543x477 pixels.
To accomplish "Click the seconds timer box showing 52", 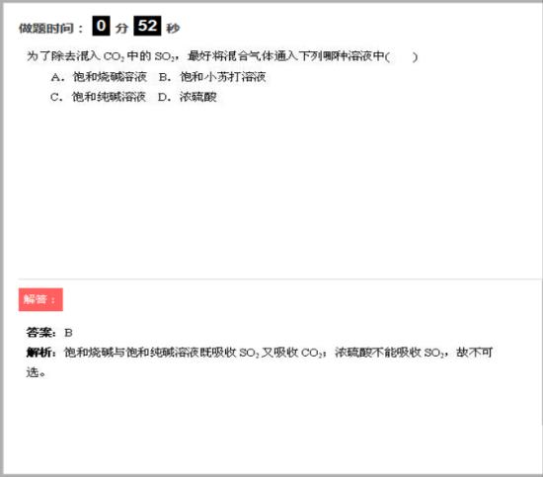I will [x=147, y=26].
